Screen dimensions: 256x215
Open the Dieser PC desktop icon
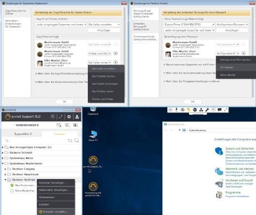pyautogui.click(x=93, y=136)
